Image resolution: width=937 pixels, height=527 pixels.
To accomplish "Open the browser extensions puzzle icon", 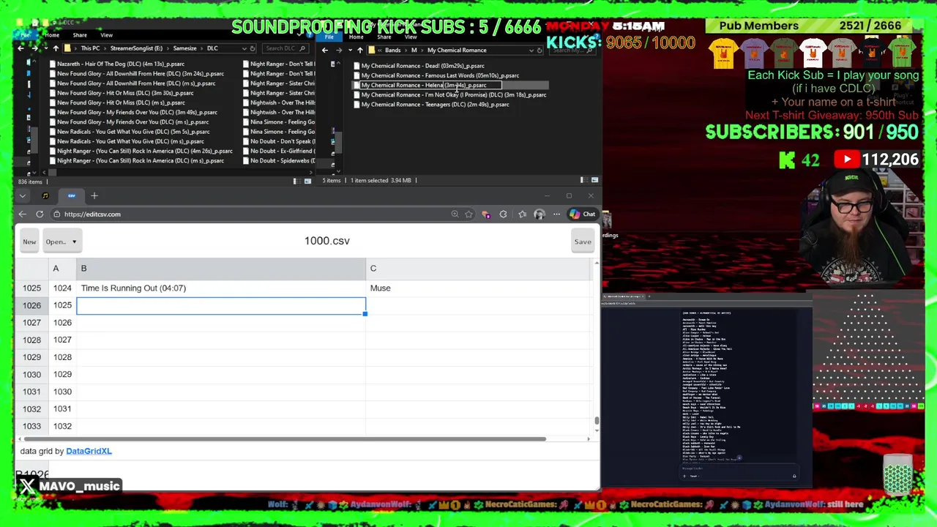I will click(503, 214).
